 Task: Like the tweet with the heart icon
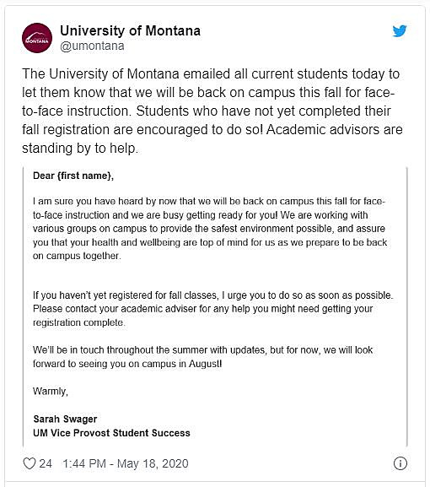(x=30, y=463)
